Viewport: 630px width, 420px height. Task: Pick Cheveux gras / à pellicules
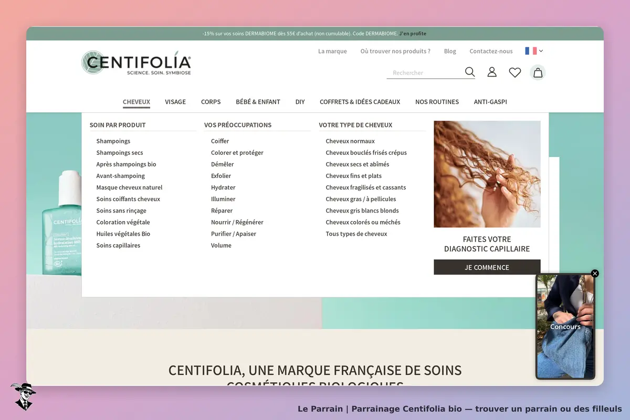pos(361,199)
